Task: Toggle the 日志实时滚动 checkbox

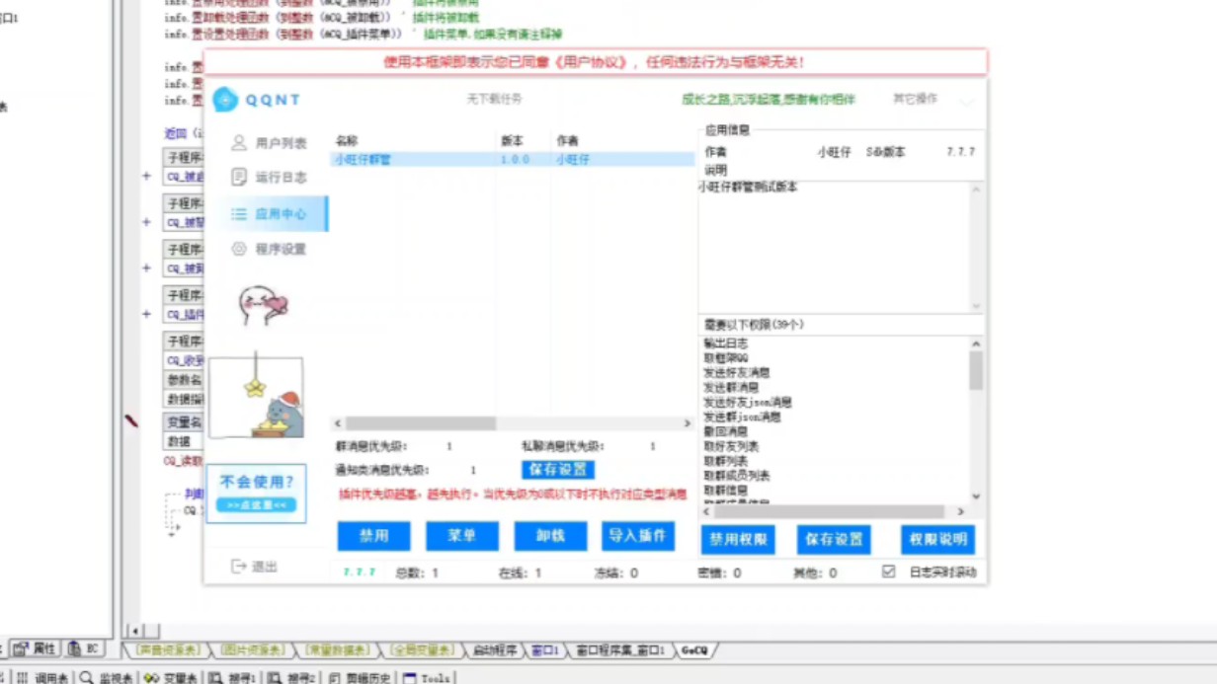Action: click(x=888, y=571)
